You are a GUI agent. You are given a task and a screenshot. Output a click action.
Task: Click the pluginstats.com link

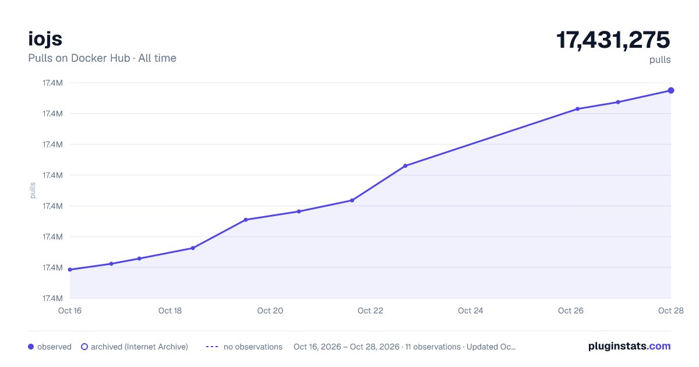point(629,346)
